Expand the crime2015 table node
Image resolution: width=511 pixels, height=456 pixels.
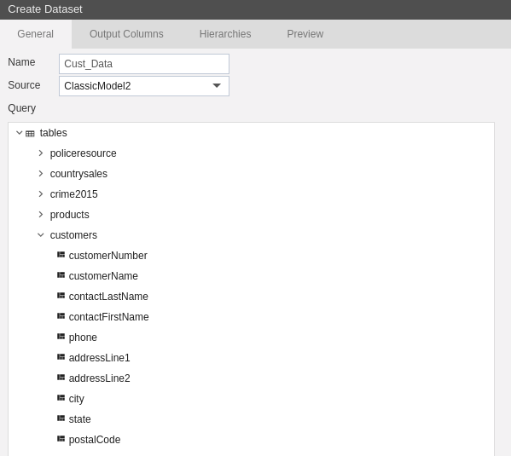(x=41, y=194)
